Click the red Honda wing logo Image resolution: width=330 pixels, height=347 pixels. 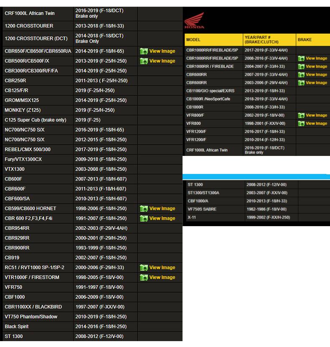point(194,20)
